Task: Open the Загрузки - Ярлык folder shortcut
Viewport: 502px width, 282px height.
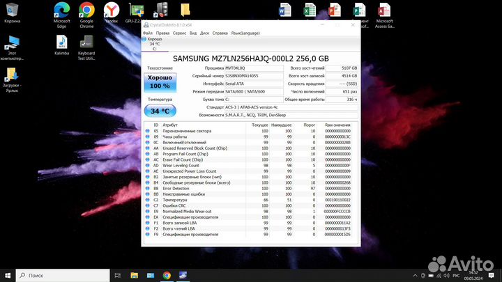Action: click(12, 80)
